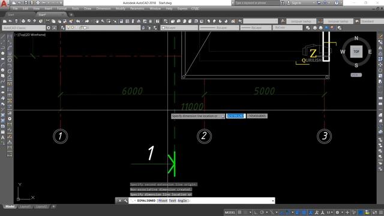
Task: Select the Circle tool in Draw toolbar
Action: [2, 70]
